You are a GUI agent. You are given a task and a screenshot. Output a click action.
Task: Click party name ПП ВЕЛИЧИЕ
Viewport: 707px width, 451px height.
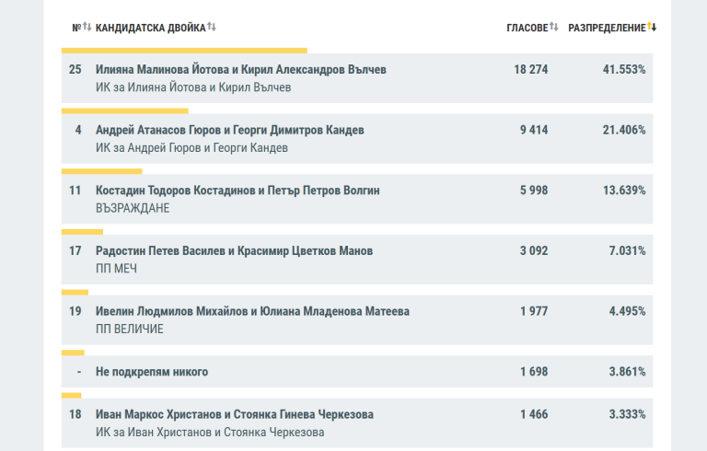coord(130,329)
